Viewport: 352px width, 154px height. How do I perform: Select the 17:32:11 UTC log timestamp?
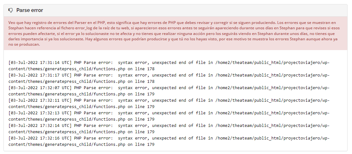(40, 100)
